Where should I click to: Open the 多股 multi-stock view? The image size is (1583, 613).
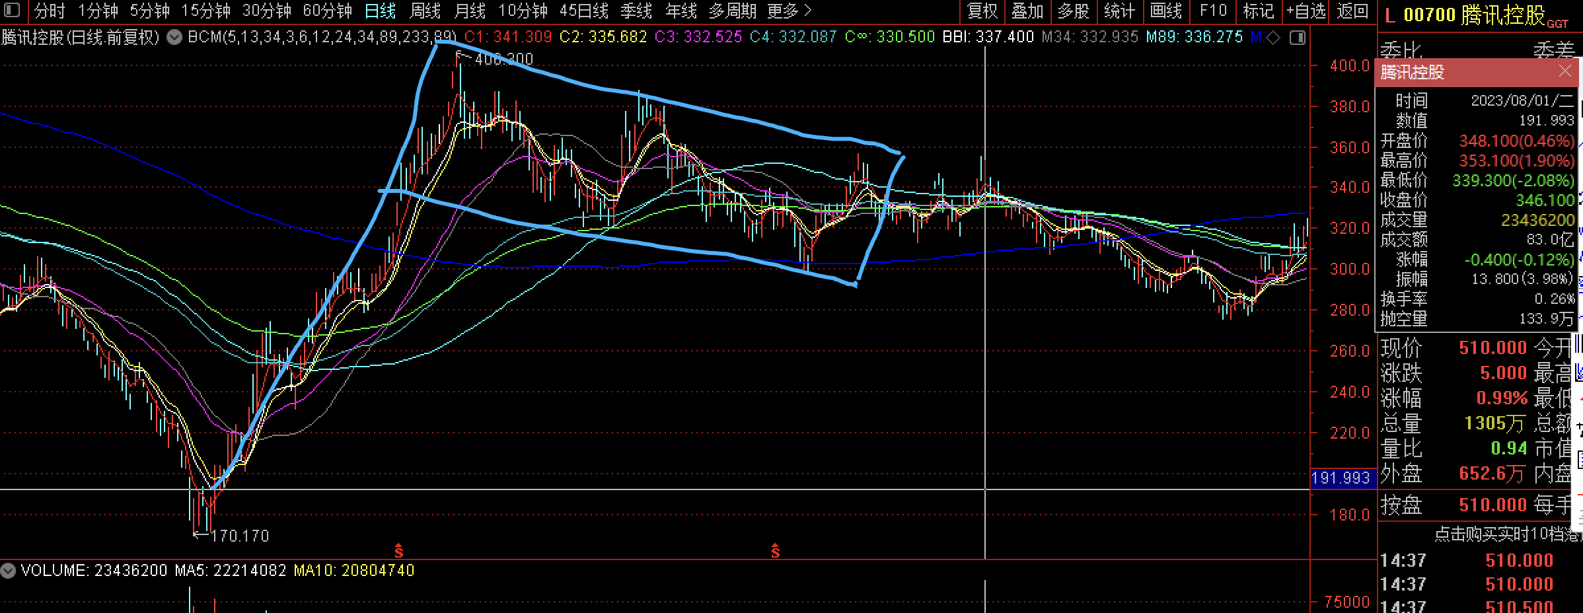coord(1073,11)
